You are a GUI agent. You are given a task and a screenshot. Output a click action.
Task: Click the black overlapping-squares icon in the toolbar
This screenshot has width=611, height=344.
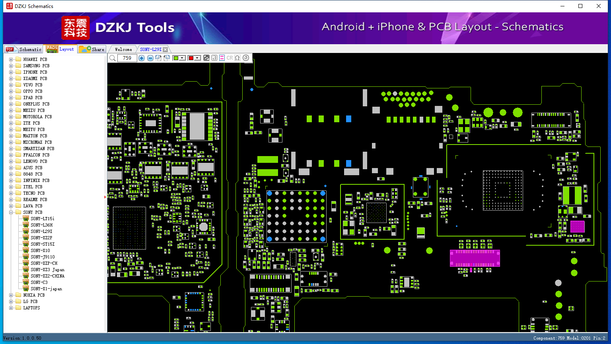pos(206,58)
